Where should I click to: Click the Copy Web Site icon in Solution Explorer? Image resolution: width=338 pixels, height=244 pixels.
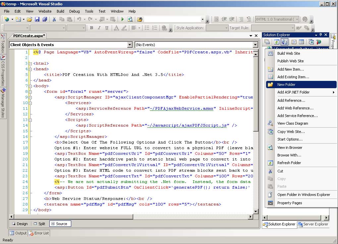click(x=311, y=42)
